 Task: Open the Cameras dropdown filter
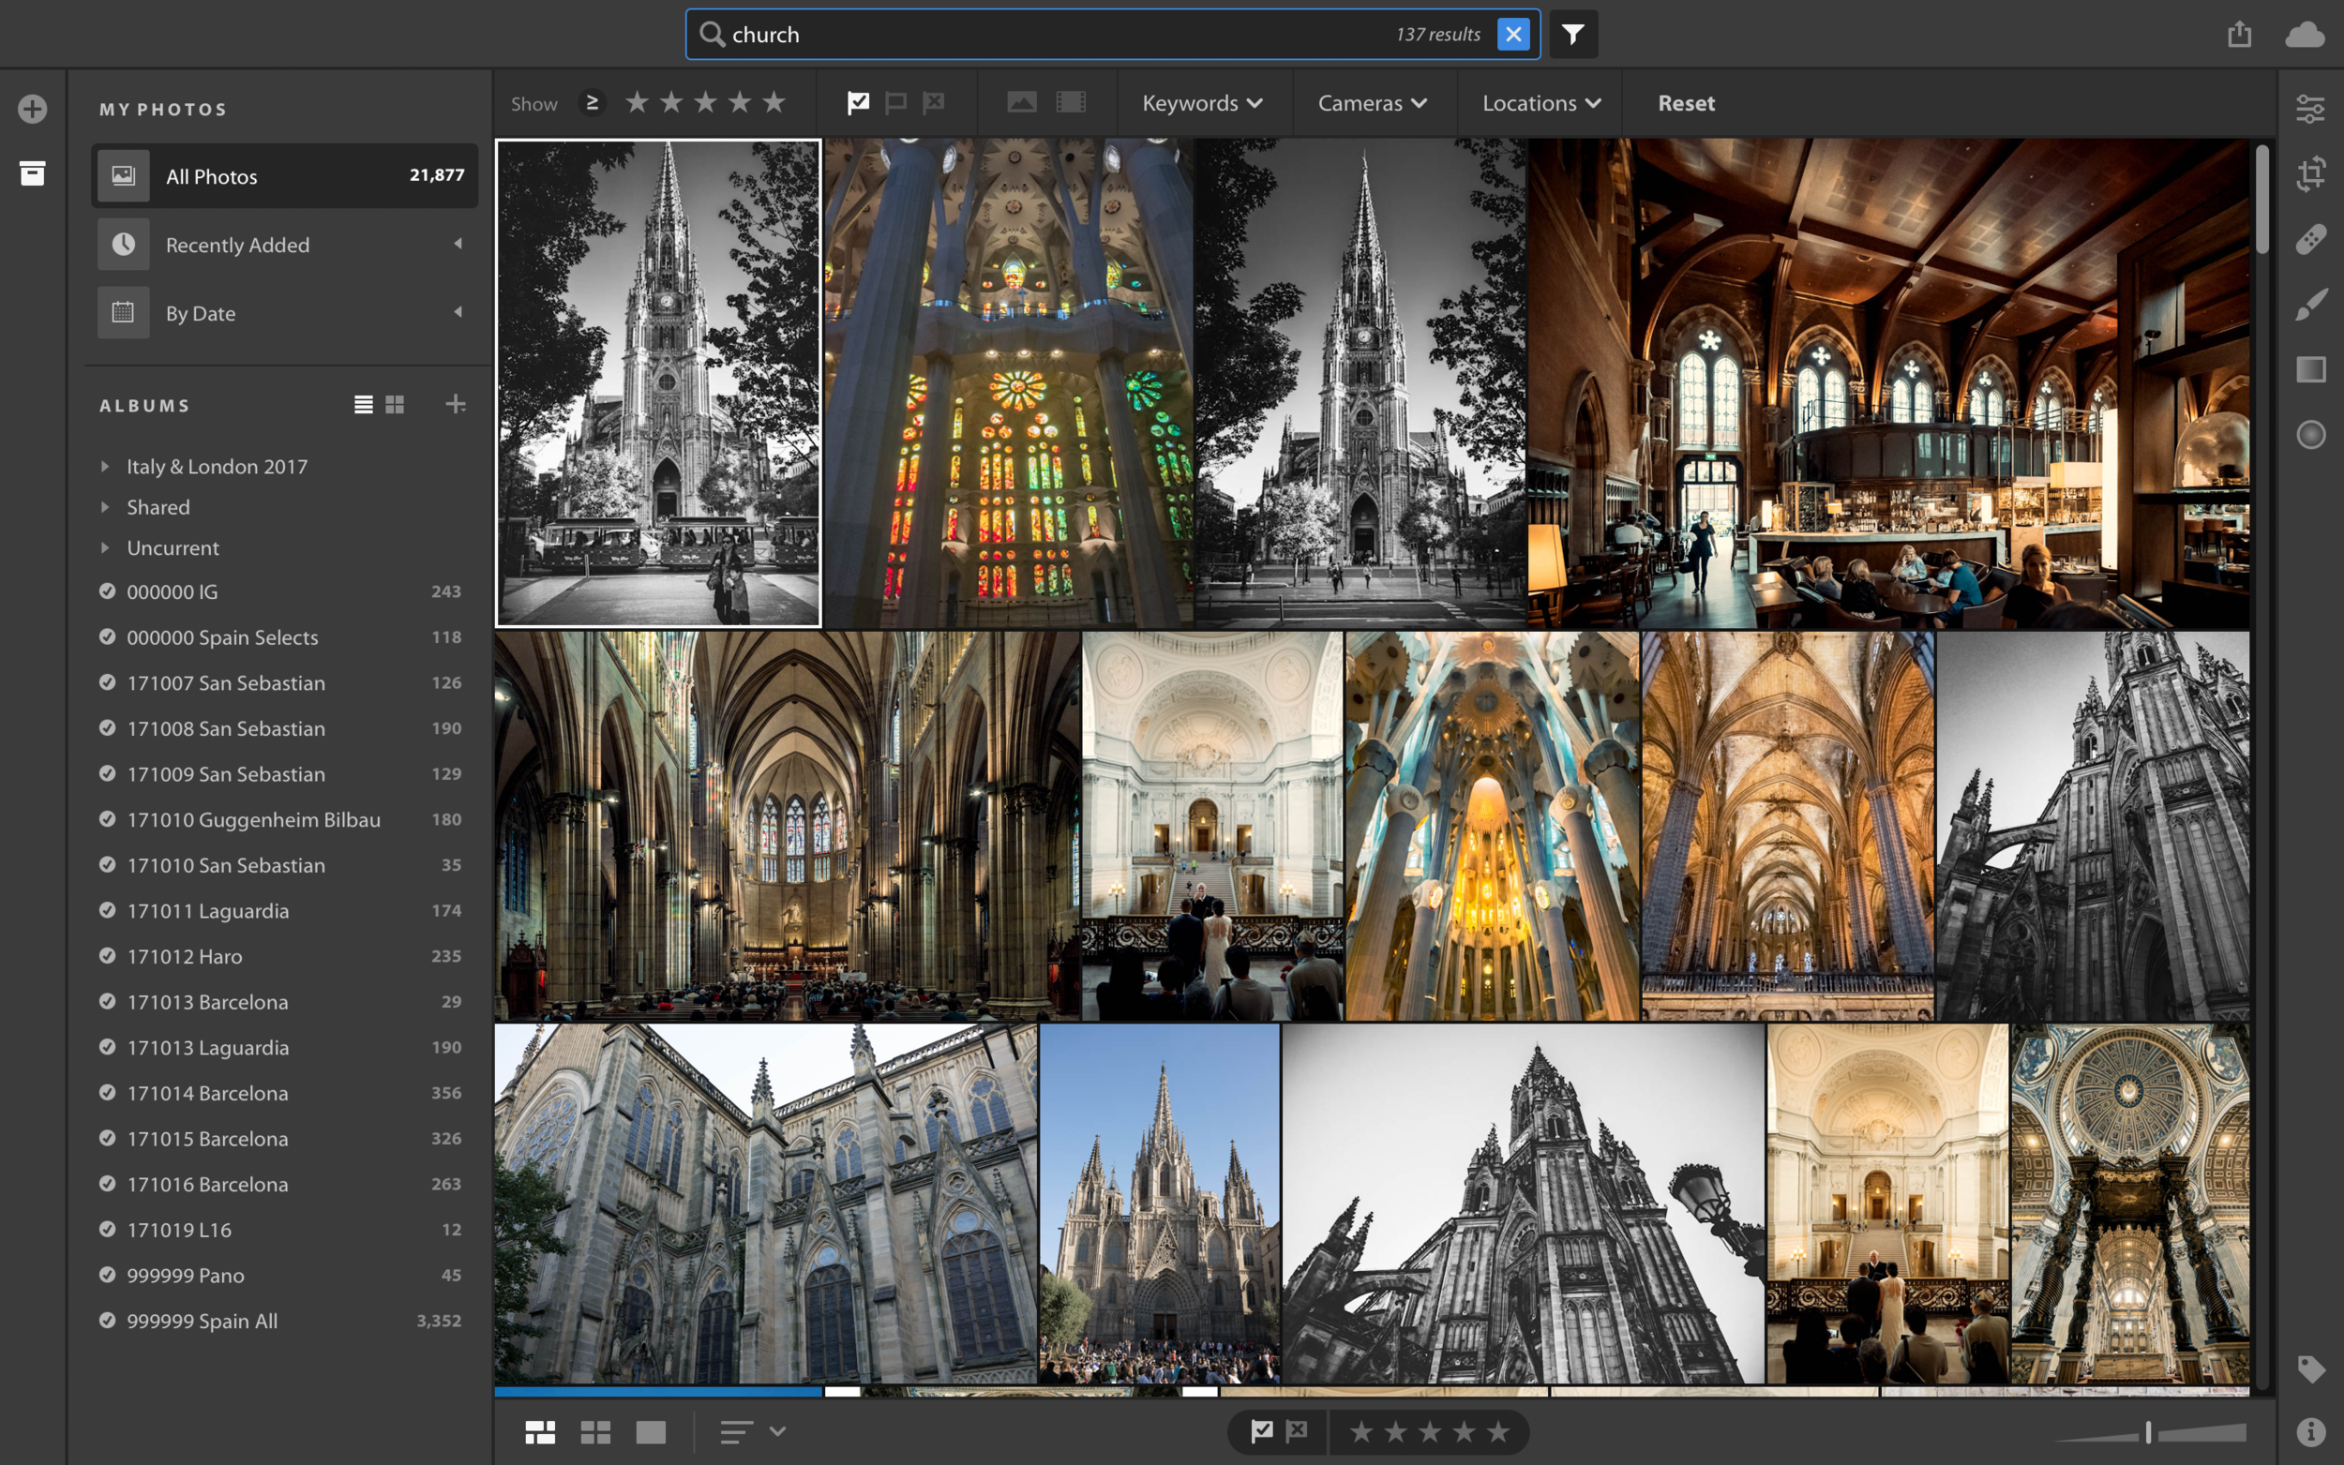tap(1370, 101)
